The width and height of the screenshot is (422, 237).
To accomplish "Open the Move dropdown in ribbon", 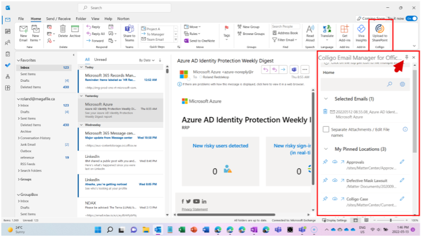I will (x=192, y=27).
